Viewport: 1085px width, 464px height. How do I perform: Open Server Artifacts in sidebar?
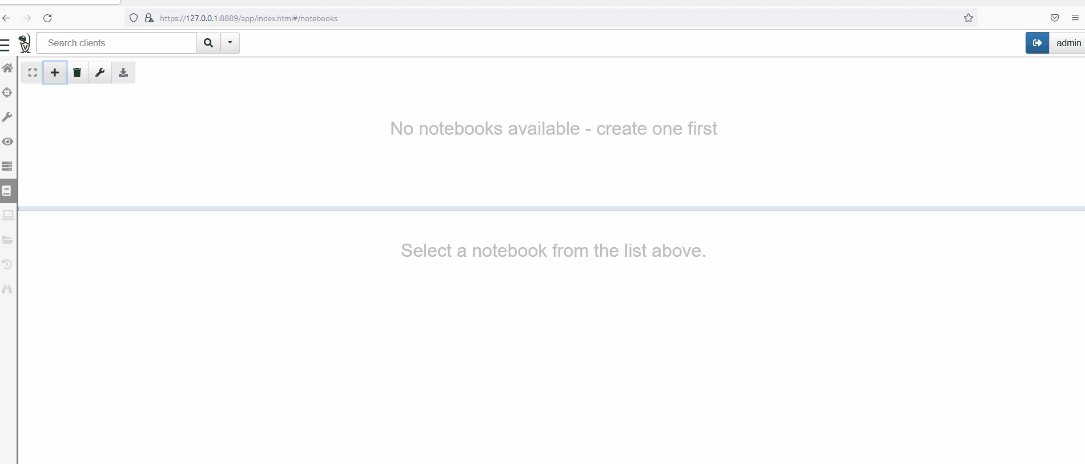7,166
